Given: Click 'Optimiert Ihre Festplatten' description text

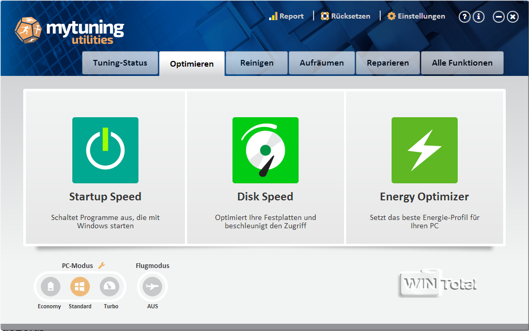Looking at the screenshot, I should point(266,222).
